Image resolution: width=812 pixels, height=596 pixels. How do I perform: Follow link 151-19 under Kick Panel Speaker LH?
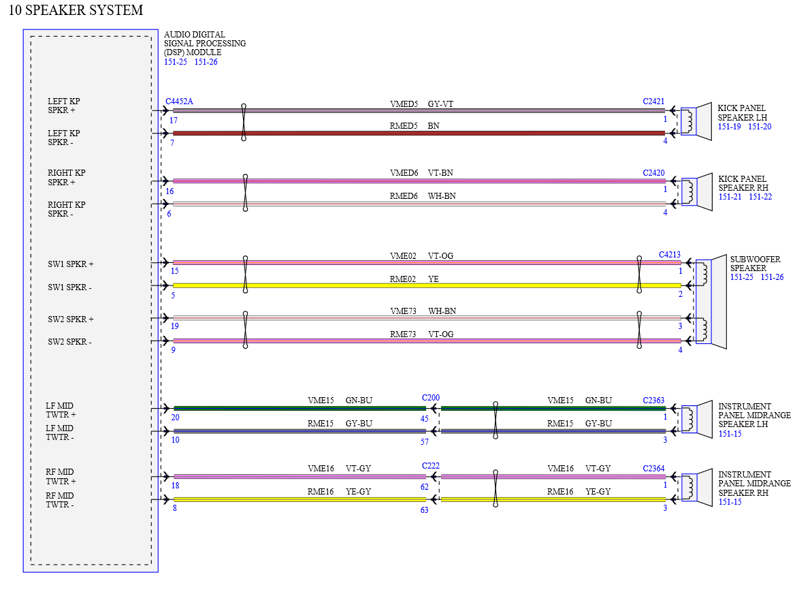(729, 127)
